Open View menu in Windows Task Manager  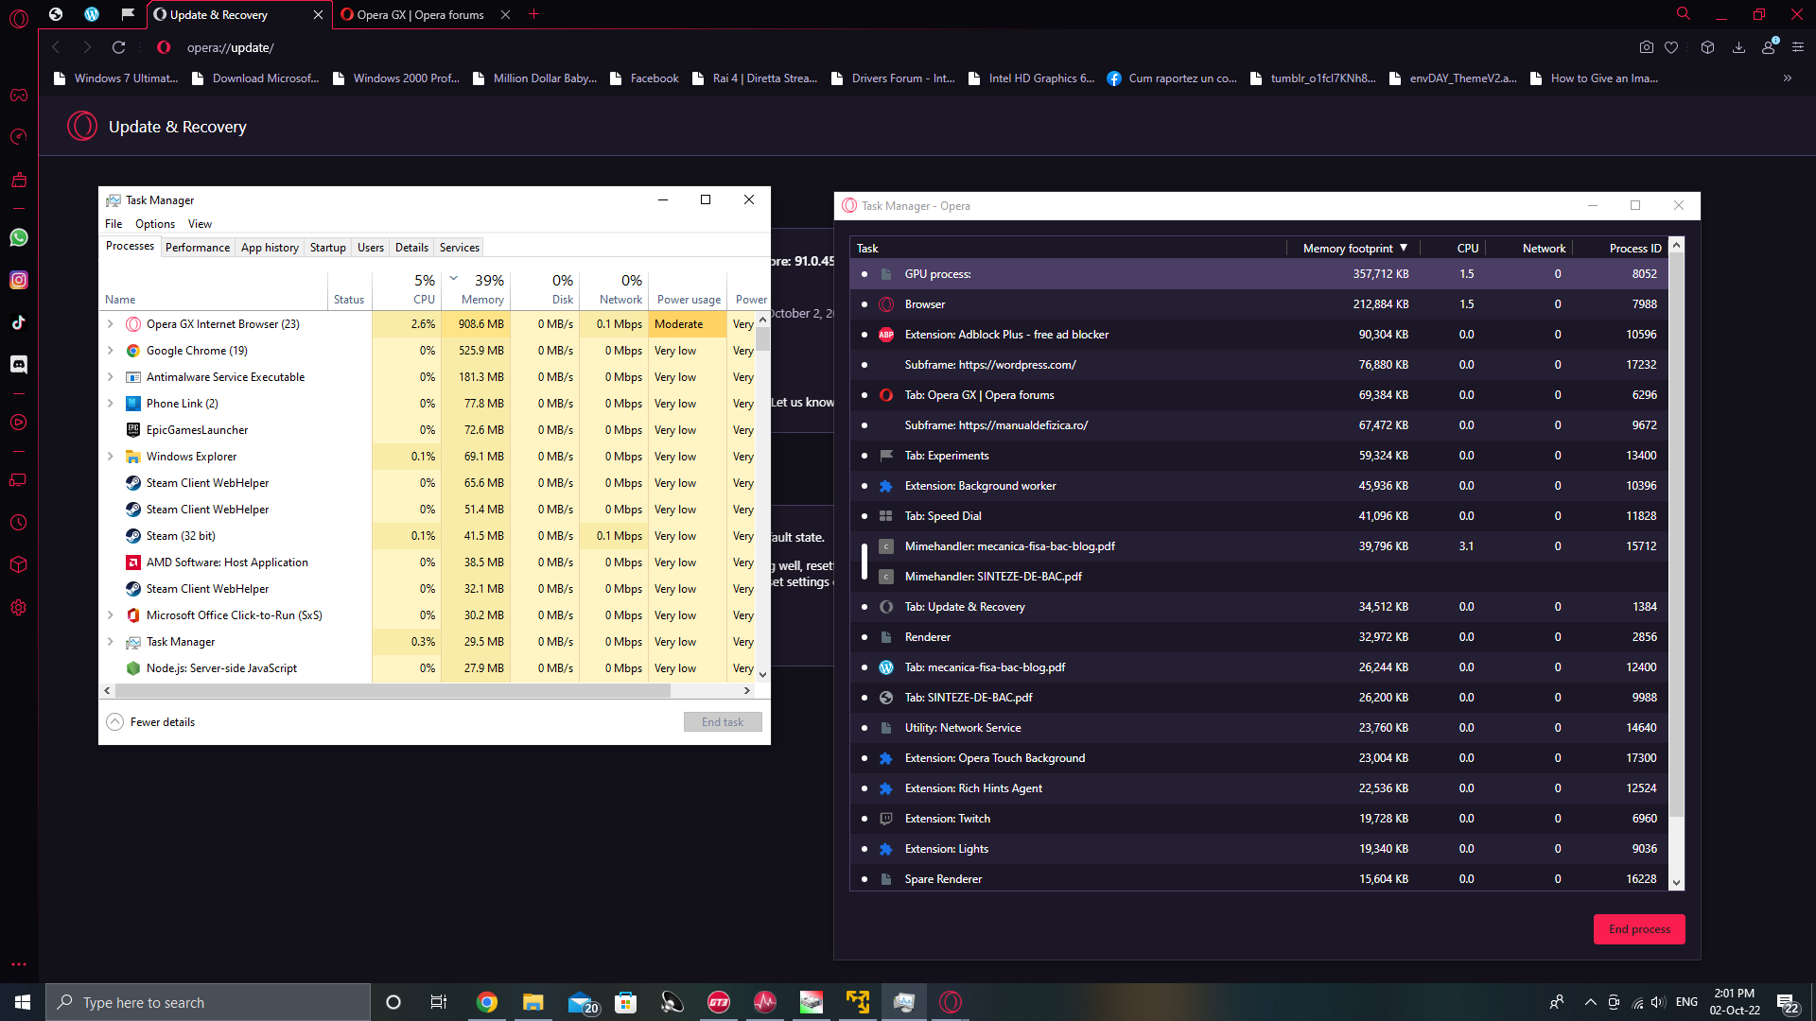click(x=199, y=223)
